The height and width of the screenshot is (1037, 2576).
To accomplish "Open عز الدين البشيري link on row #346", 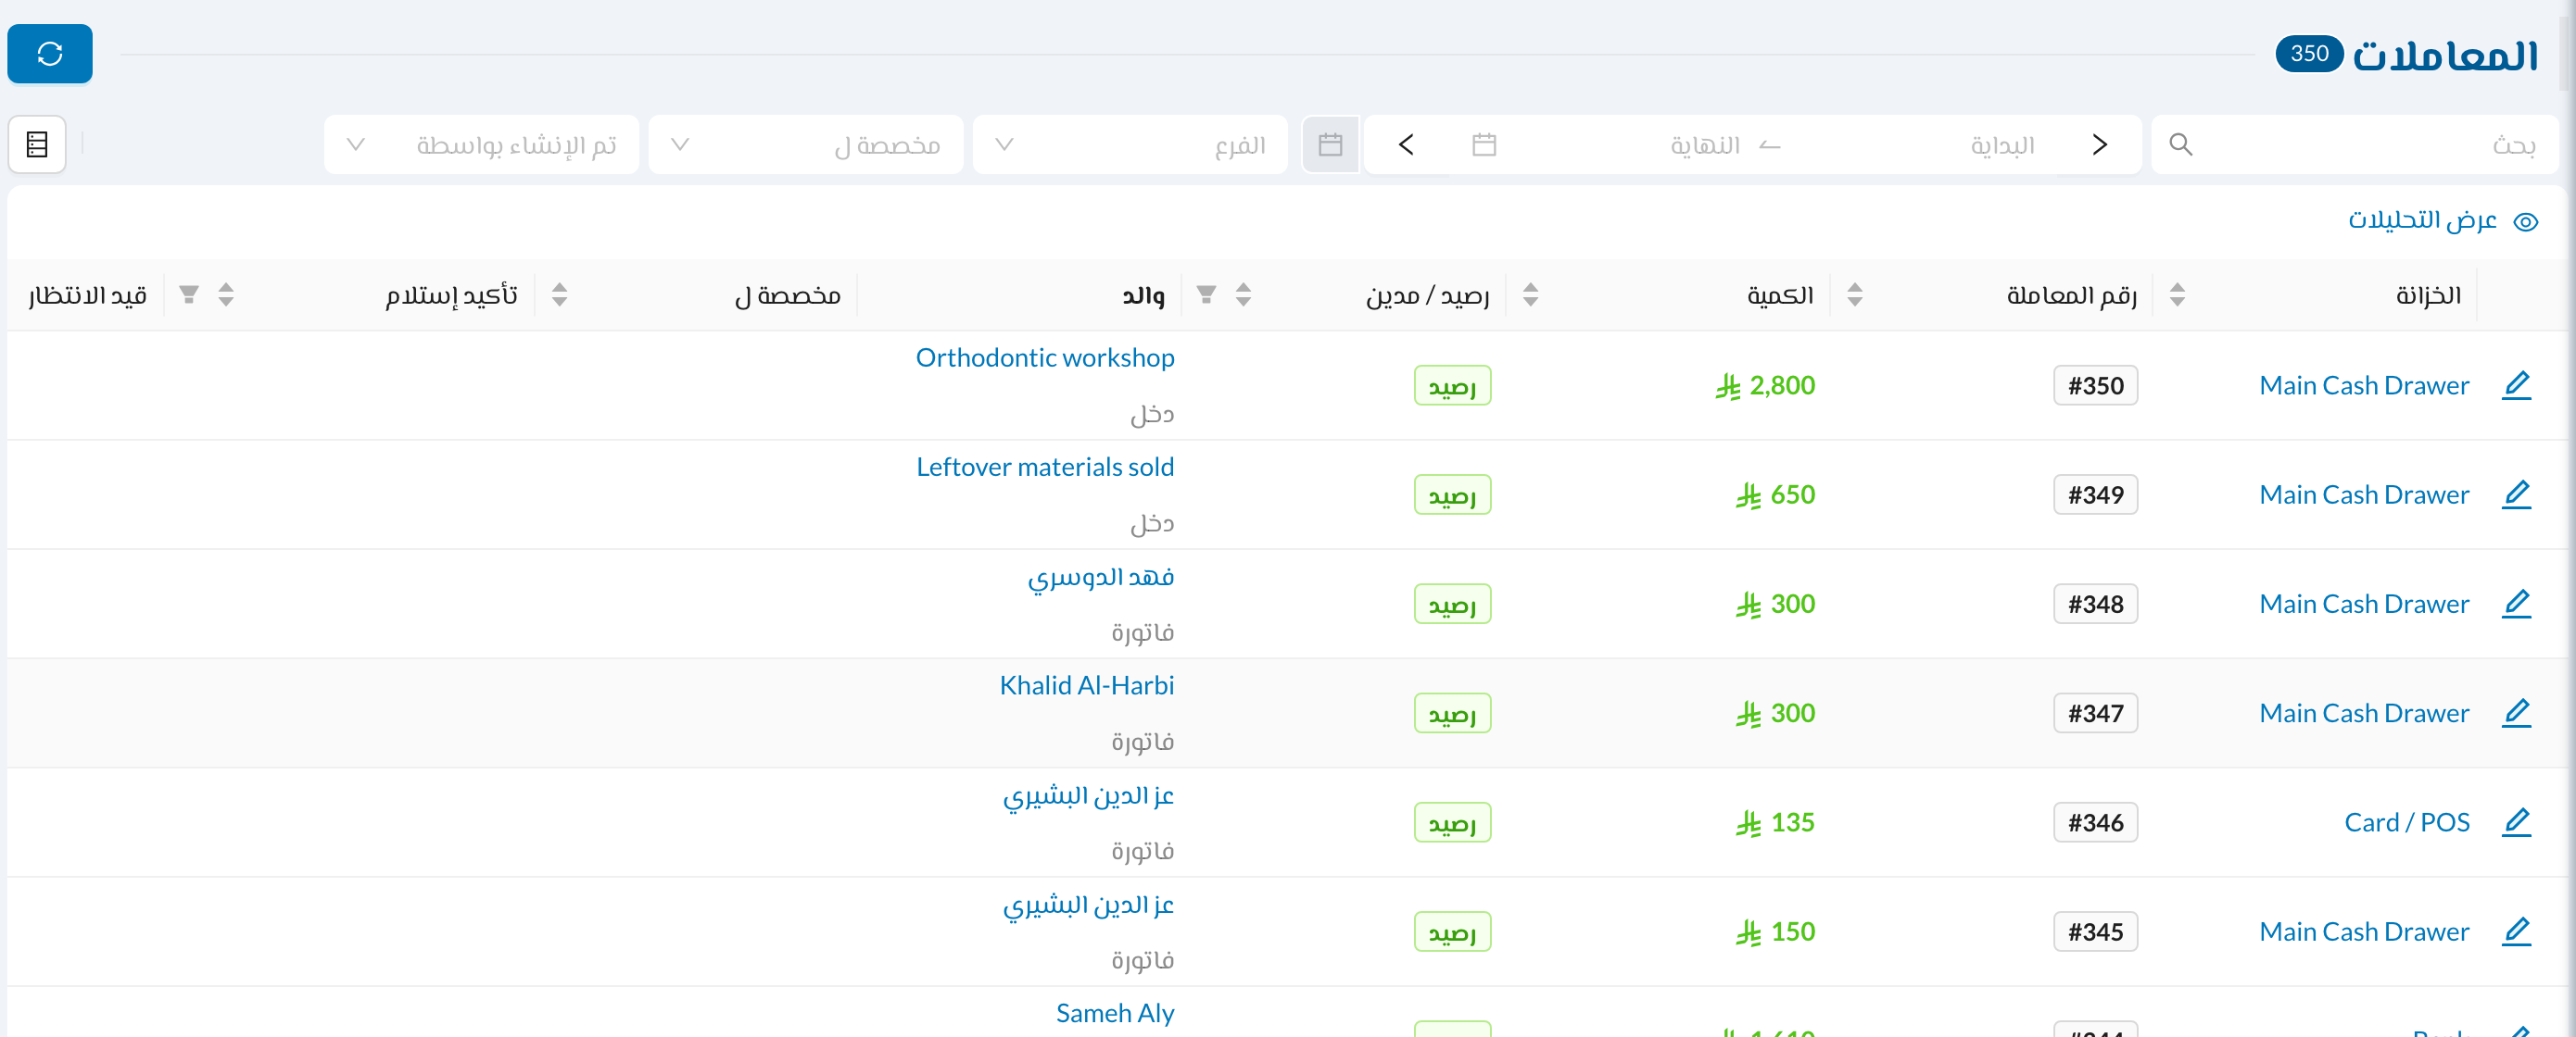I will click(x=1088, y=795).
